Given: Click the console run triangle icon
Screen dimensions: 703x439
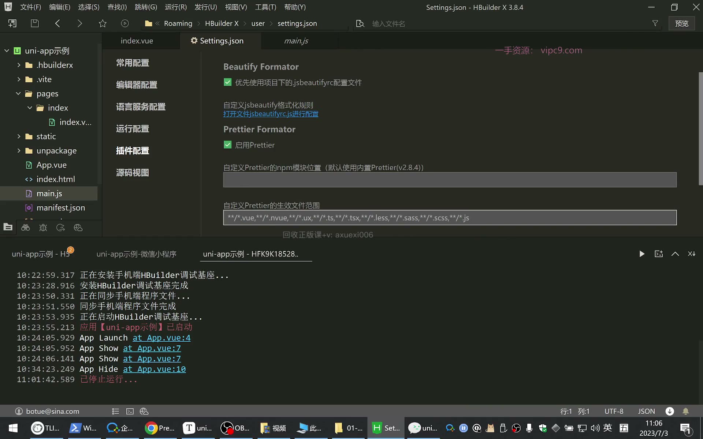Looking at the screenshot, I should pyautogui.click(x=642, y=254).
